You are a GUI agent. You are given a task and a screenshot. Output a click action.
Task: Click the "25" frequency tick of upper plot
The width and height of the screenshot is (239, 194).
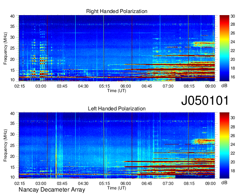pyautogui.click(x=12, y=48)
